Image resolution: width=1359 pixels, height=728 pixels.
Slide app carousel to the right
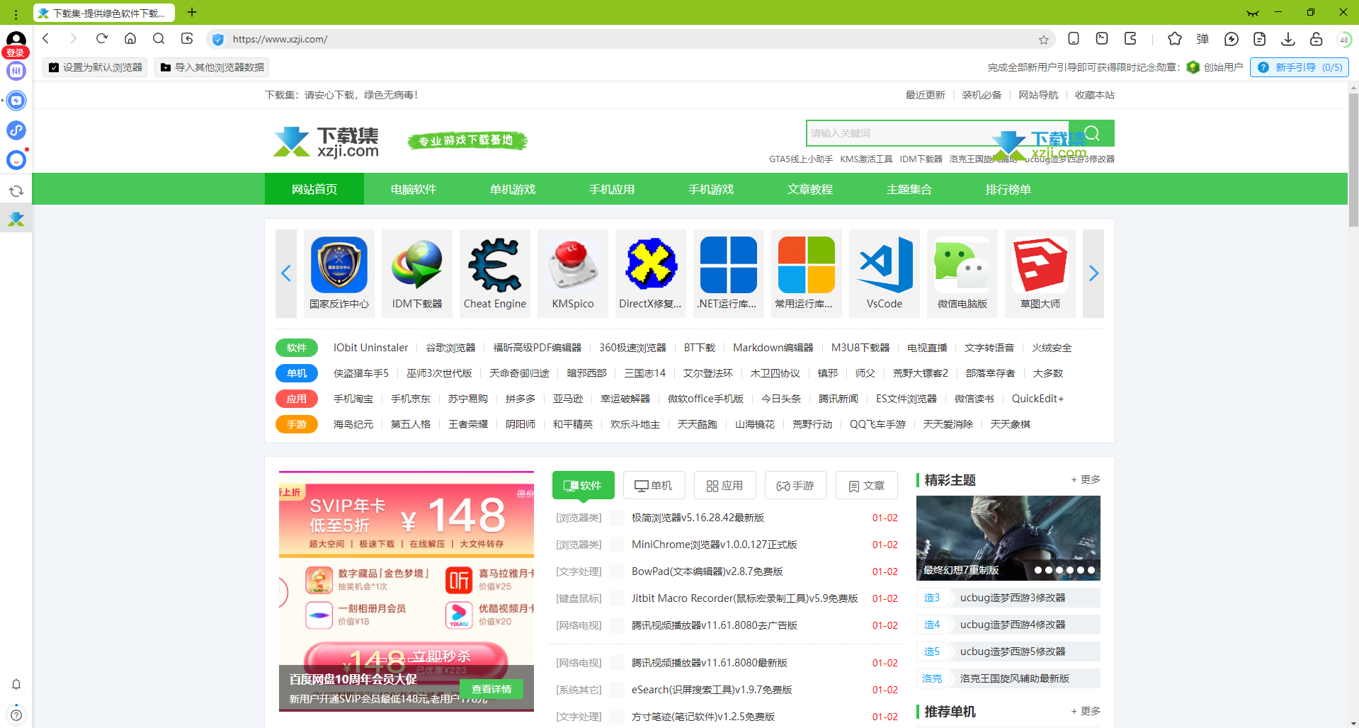tap(1093, 273)
